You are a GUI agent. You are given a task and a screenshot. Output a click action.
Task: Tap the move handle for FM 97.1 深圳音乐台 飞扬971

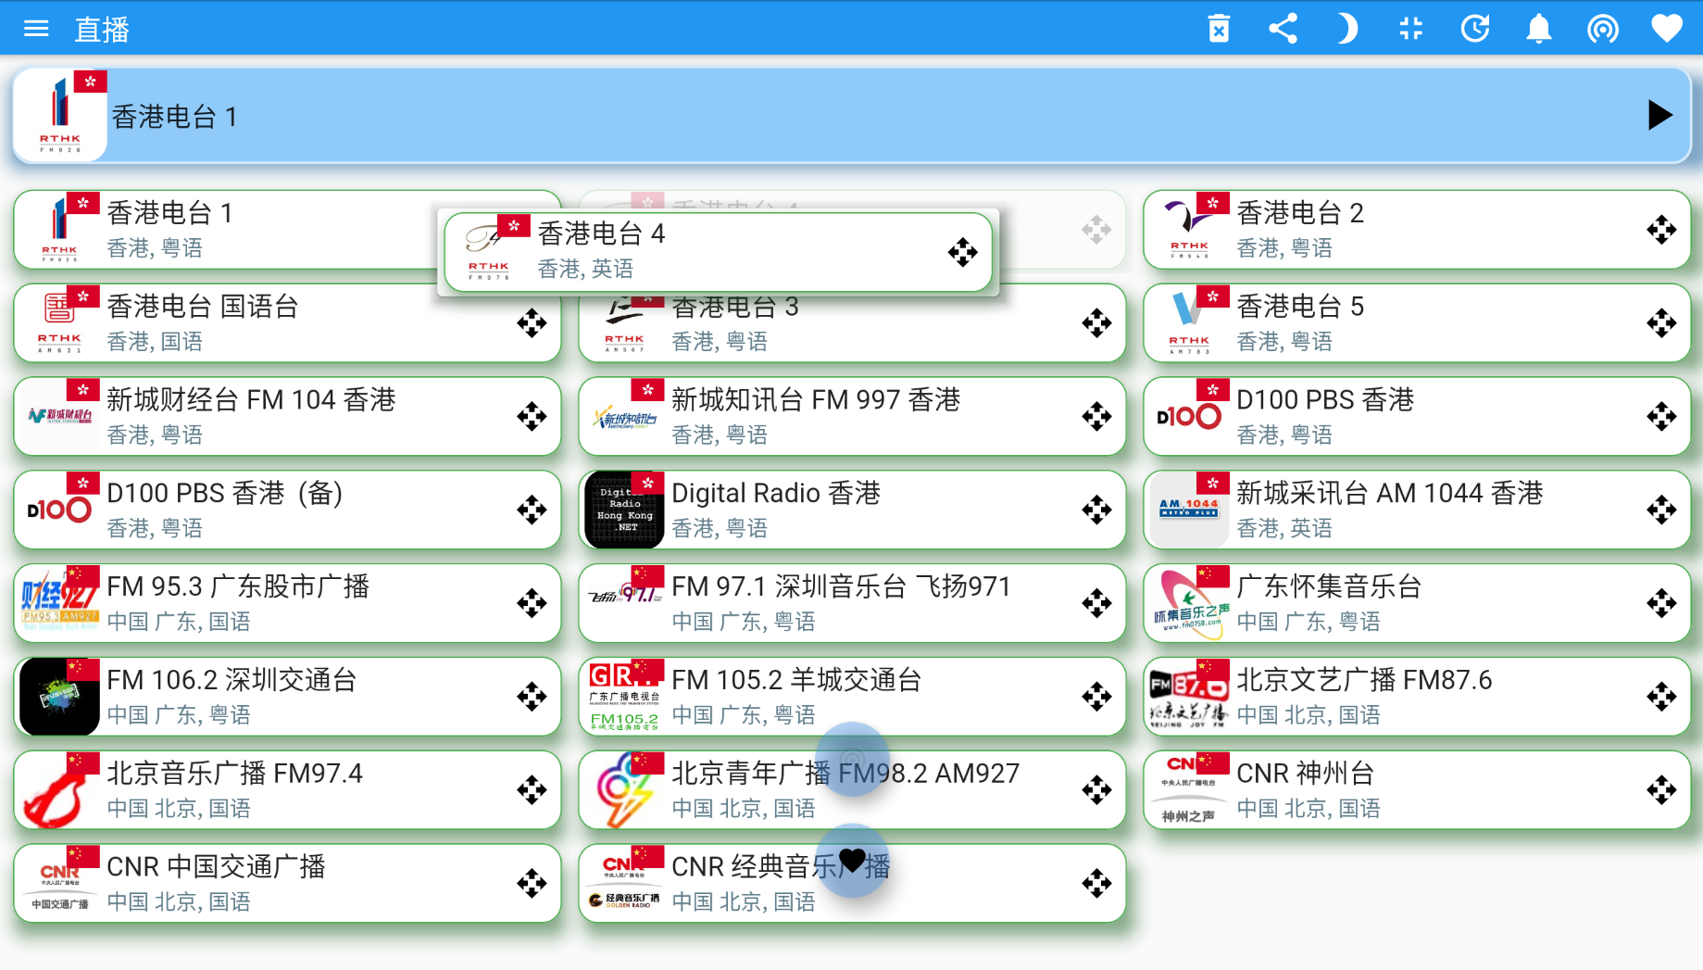point(1096,603)
